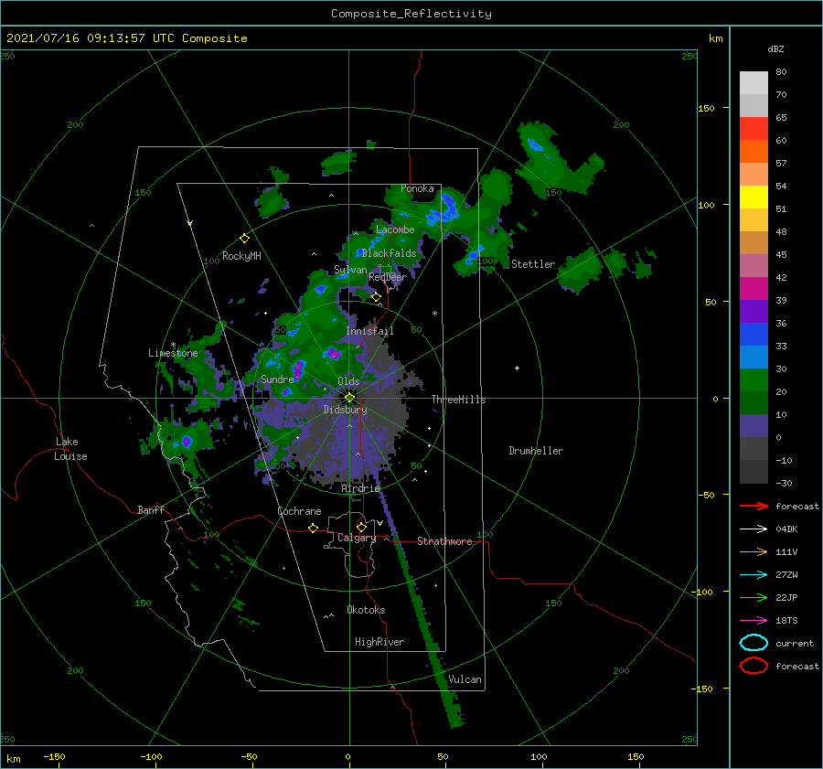Image resolution: width=823 pixels, height=769 pixels.
Task: Click the yellow diamond marker near RockyMH
Action: click(244, 239)
